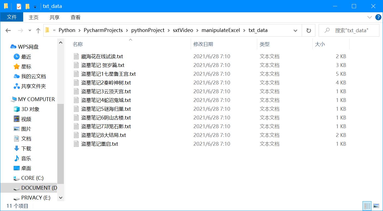Open 共享文件夹 in sidebar
The image size is (383, 211).
(x=34, y=86)
